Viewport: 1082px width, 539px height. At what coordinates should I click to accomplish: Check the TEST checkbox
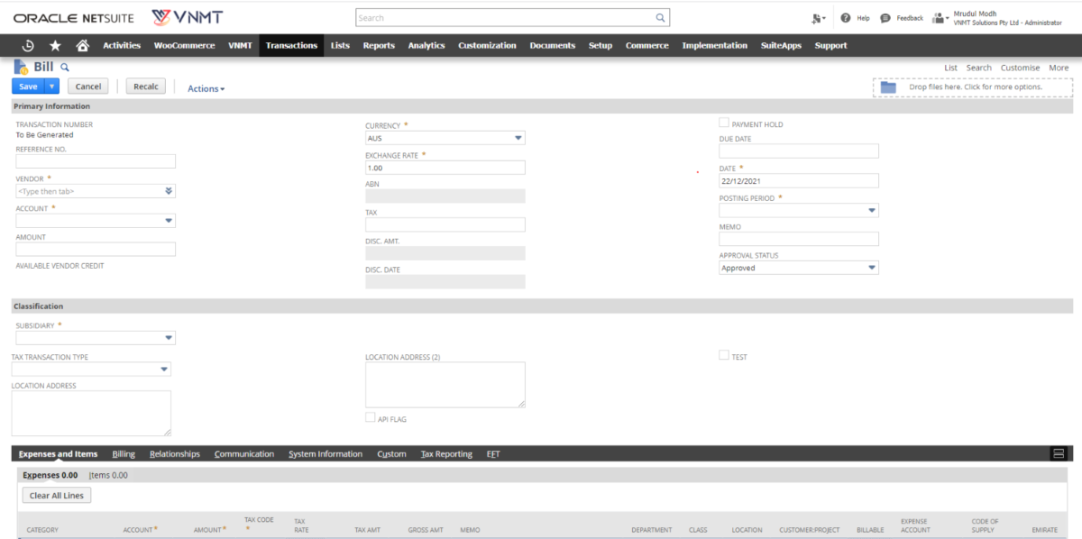click(723, 355)
